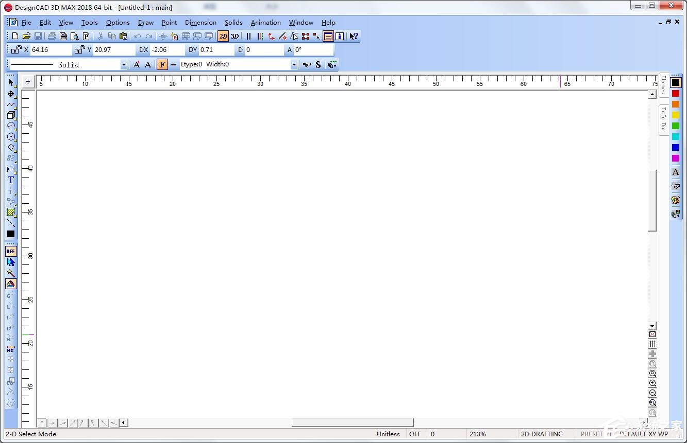The height and width of the screenshot is (443, 687).
Task: Click the X coordinate input field
Action: point(51,50)
